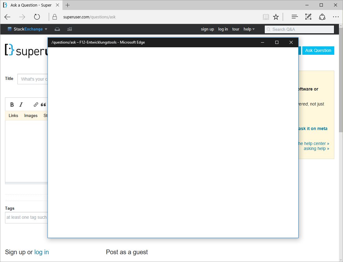
Task: Click inside the question body textarea
Action: tap(26, 151)
